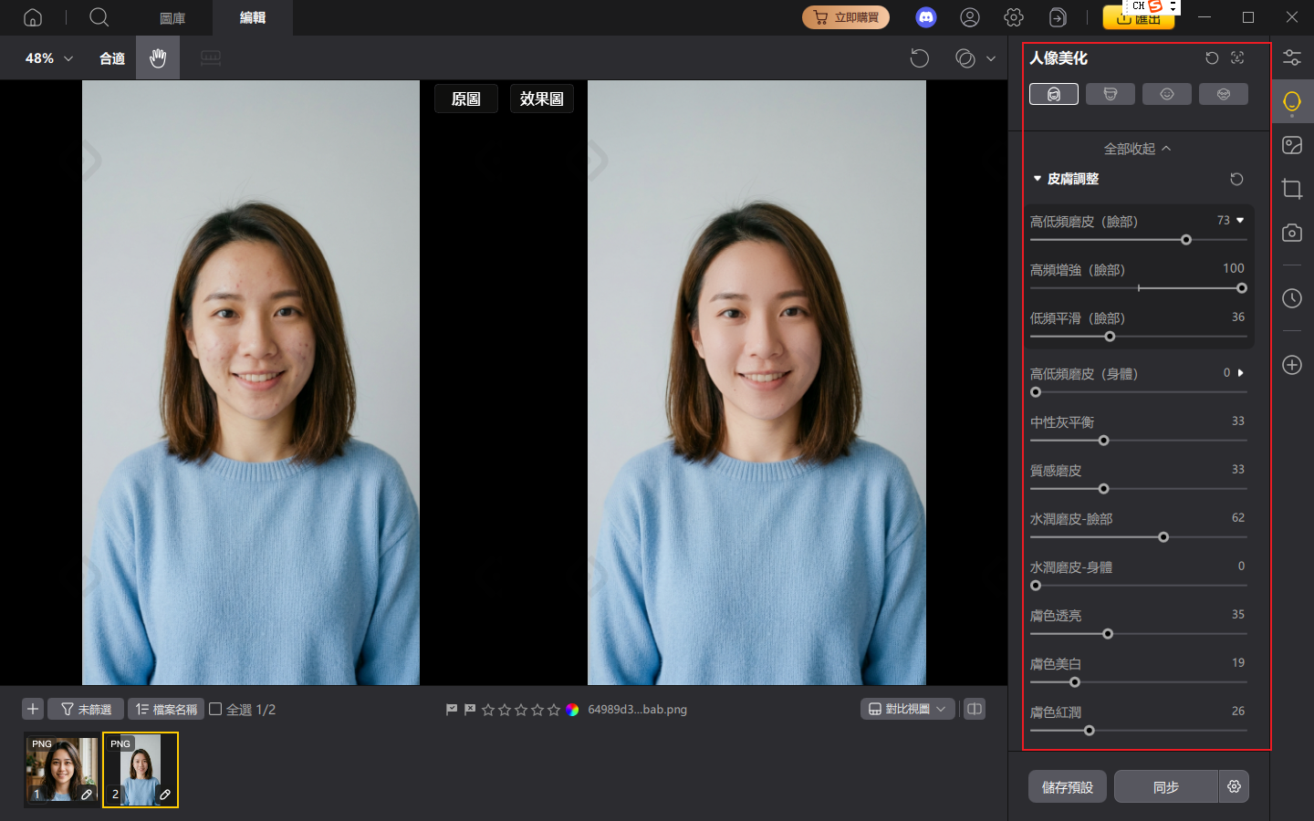Switch to the 圖庫 tab
Viewport: 1314px width, 821px height.
tap(172, 17)
